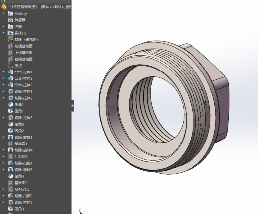This screenshot has height=214, width=258.
Task: Select the 切除-旋转4 label
Action: [24, 150]
